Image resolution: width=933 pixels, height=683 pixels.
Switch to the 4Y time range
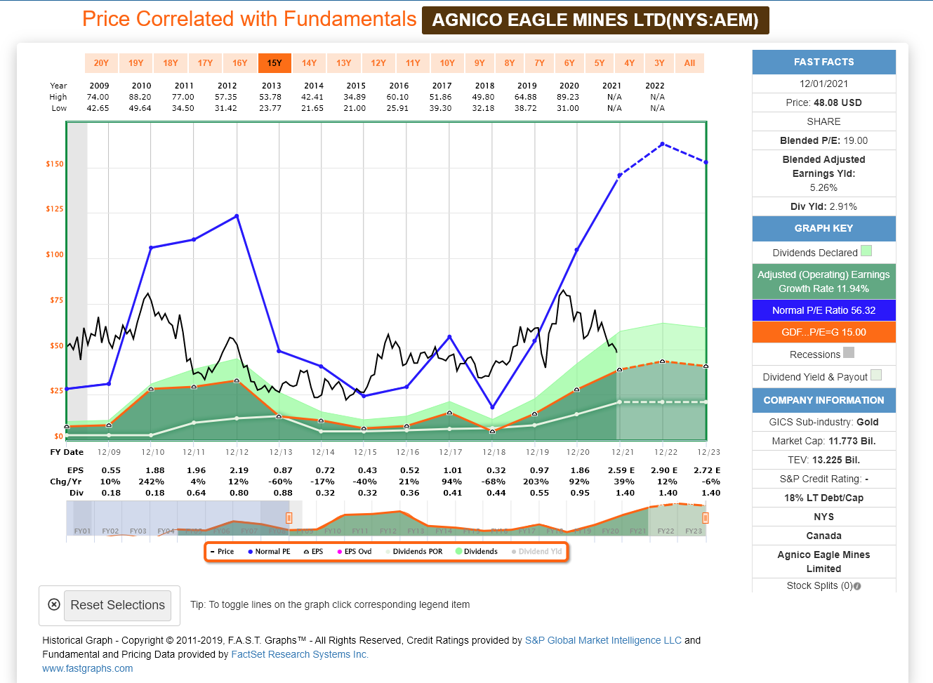point(630,63)
